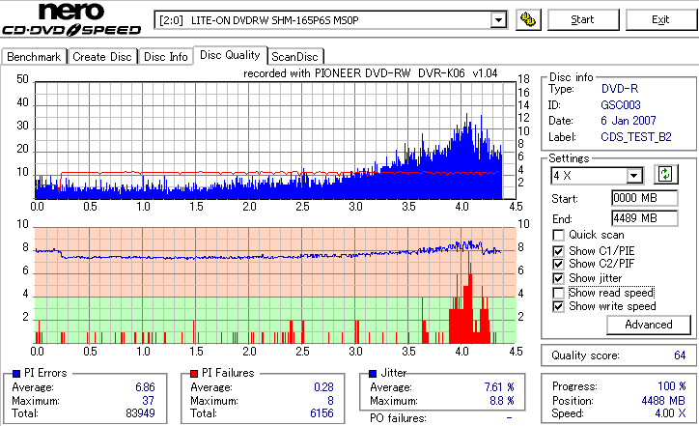This screenshot has height=426, width=699.
Task: Select the Disc Quality tab
Action: pos(230,55)
